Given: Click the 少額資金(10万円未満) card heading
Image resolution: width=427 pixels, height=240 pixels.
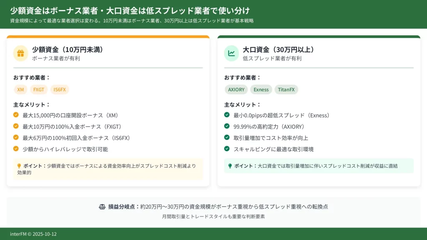Looking at the screenshot, I should (68, 50).
